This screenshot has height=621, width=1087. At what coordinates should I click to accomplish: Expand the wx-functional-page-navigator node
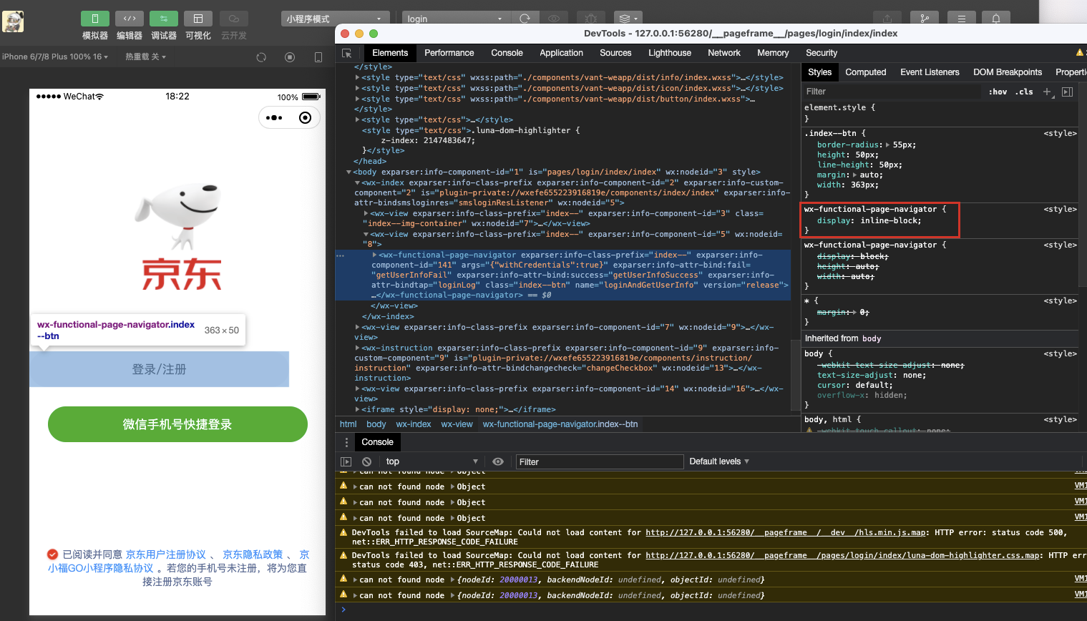coord(374,255)
